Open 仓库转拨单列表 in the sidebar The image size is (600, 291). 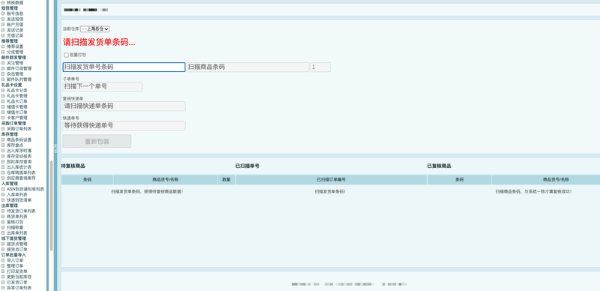[x=21, y=172]
